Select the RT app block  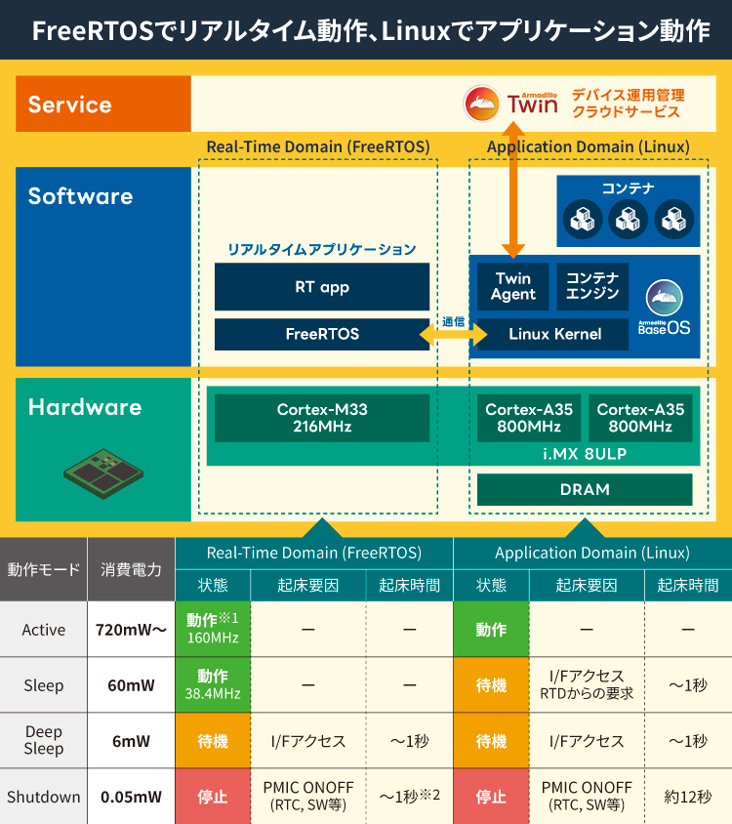322,287
